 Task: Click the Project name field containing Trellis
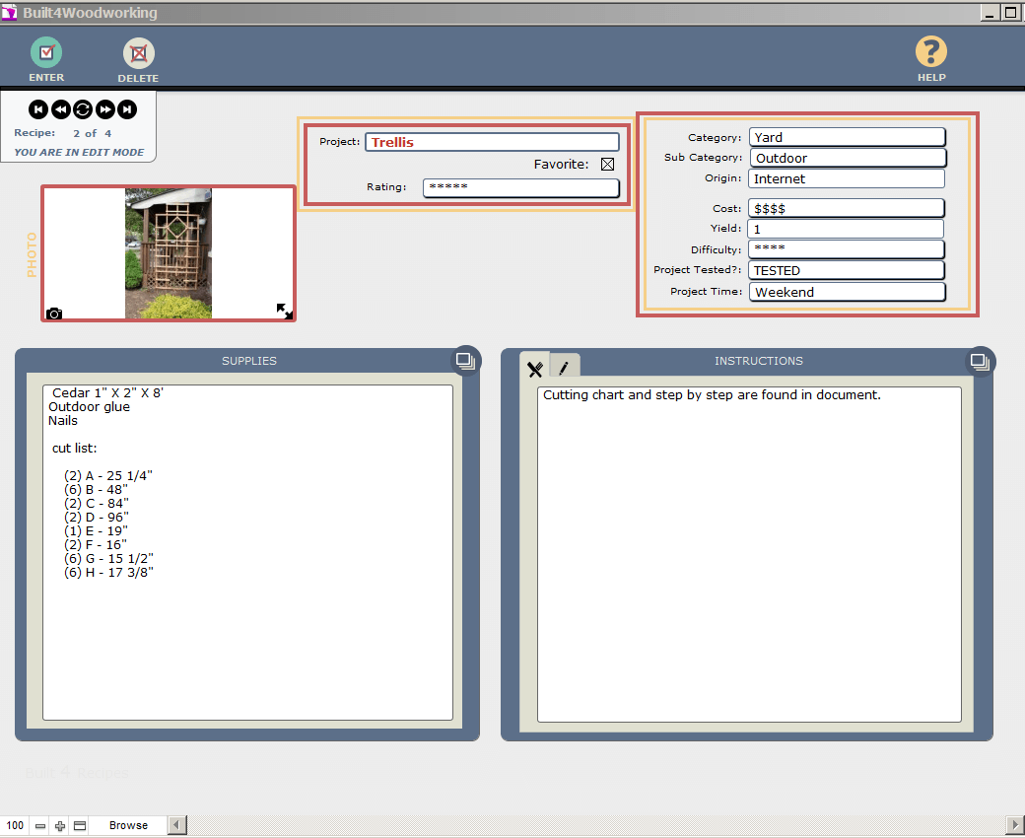coord(492,142)
